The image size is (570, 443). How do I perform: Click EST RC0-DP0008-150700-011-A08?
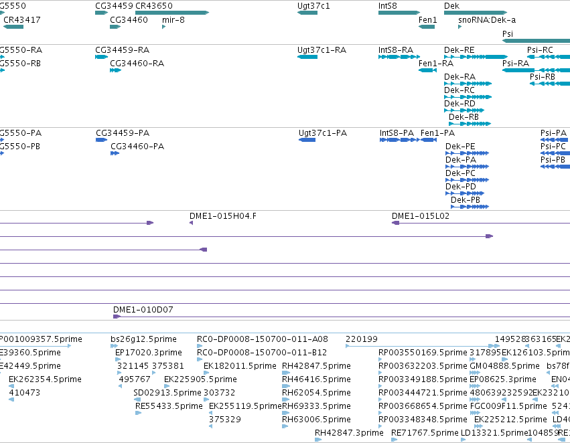pos(200,346)
